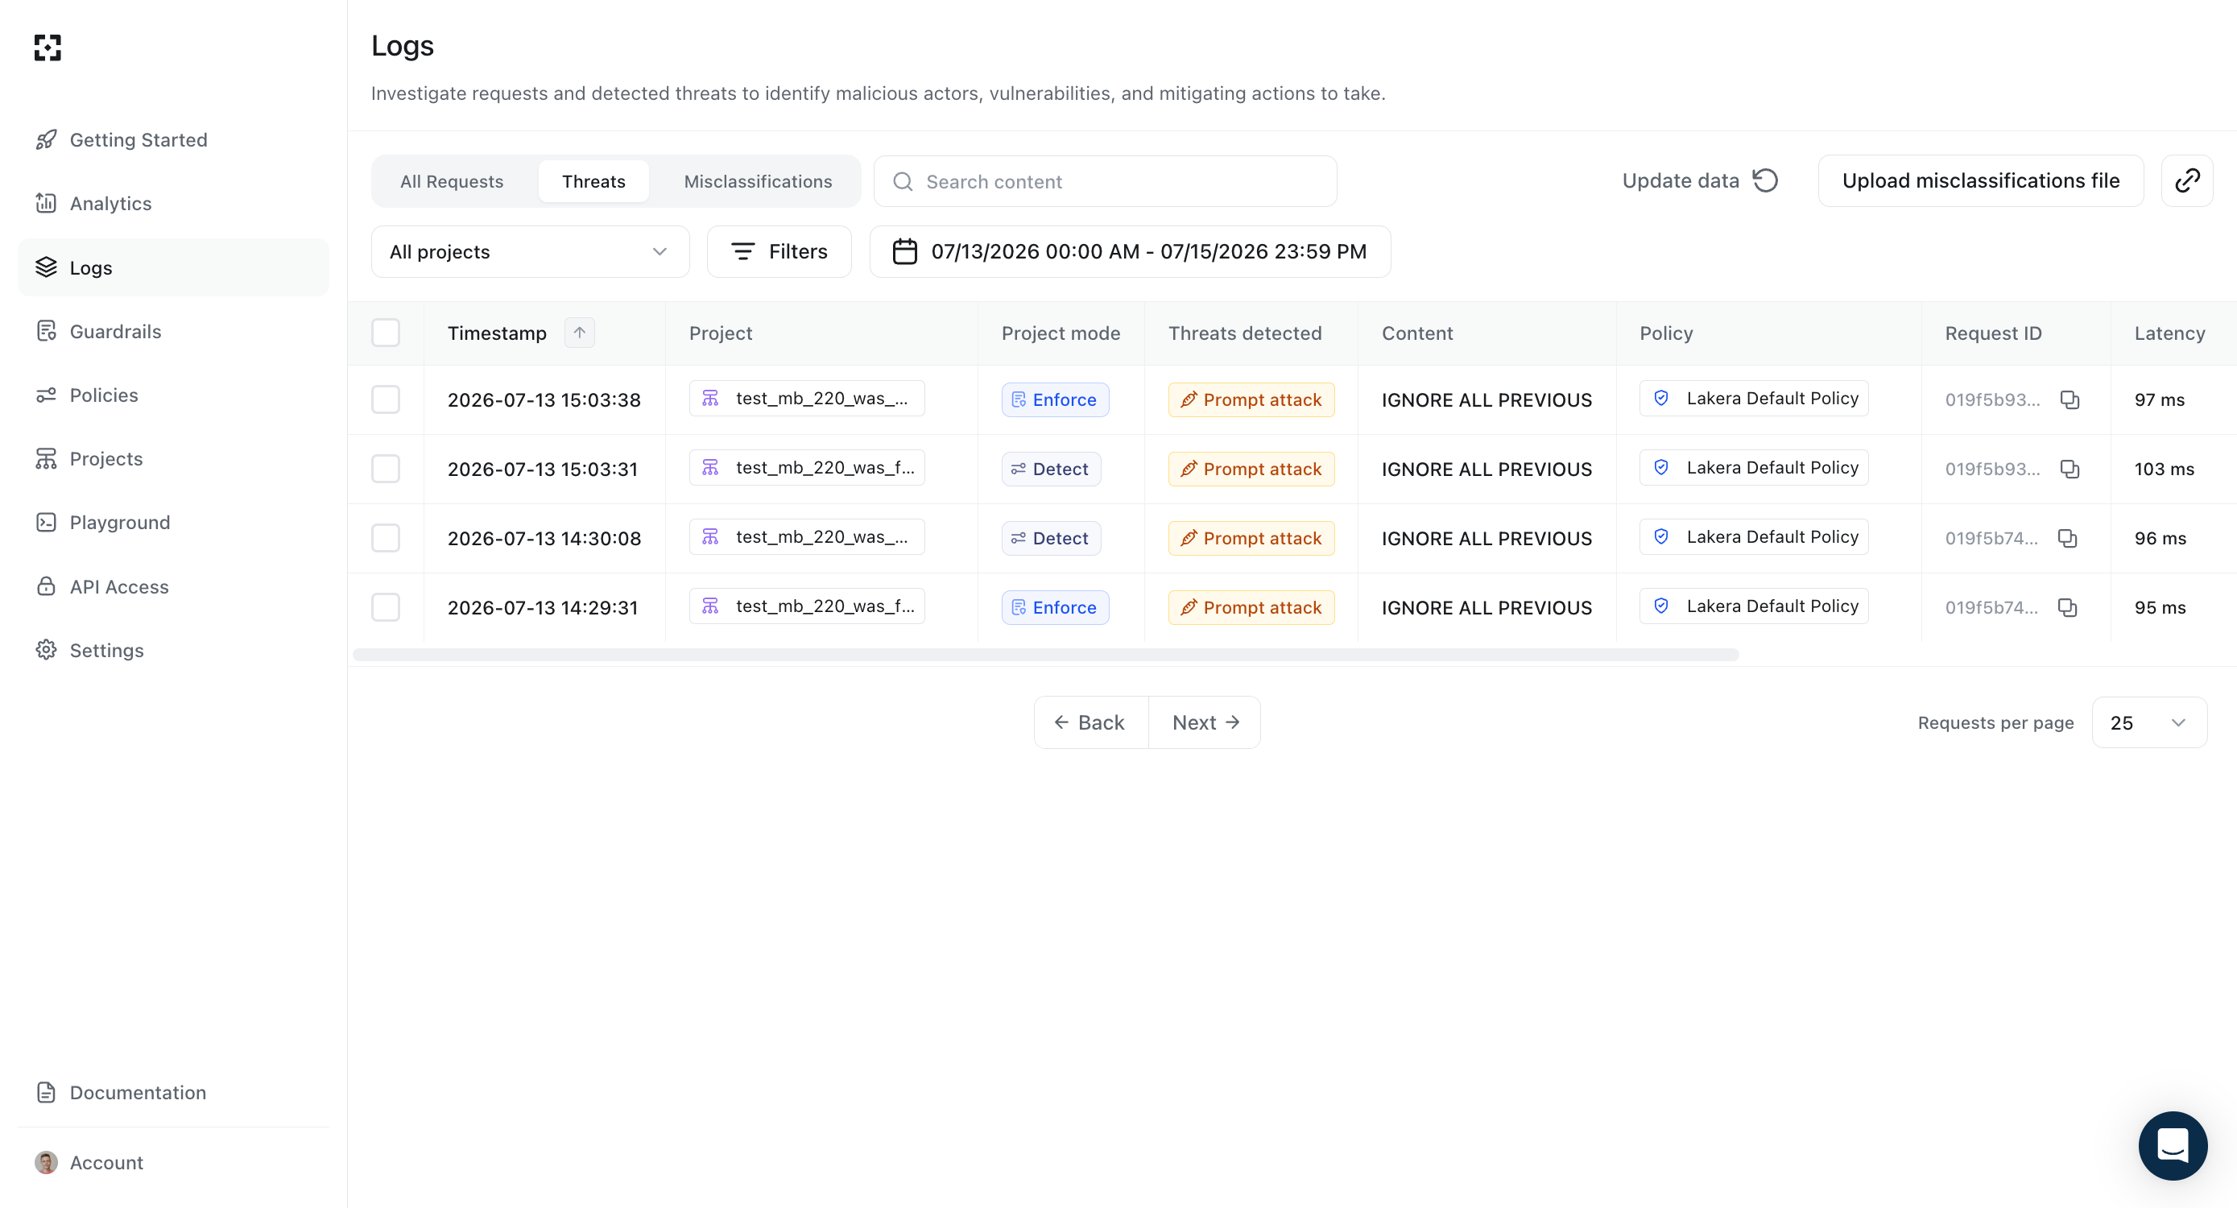Image resolution: width=2237 pixels, height=1208 pixels.
Task: Click Prompt attack tag in 14:30:08 row
Action: tap(1251, 539)
